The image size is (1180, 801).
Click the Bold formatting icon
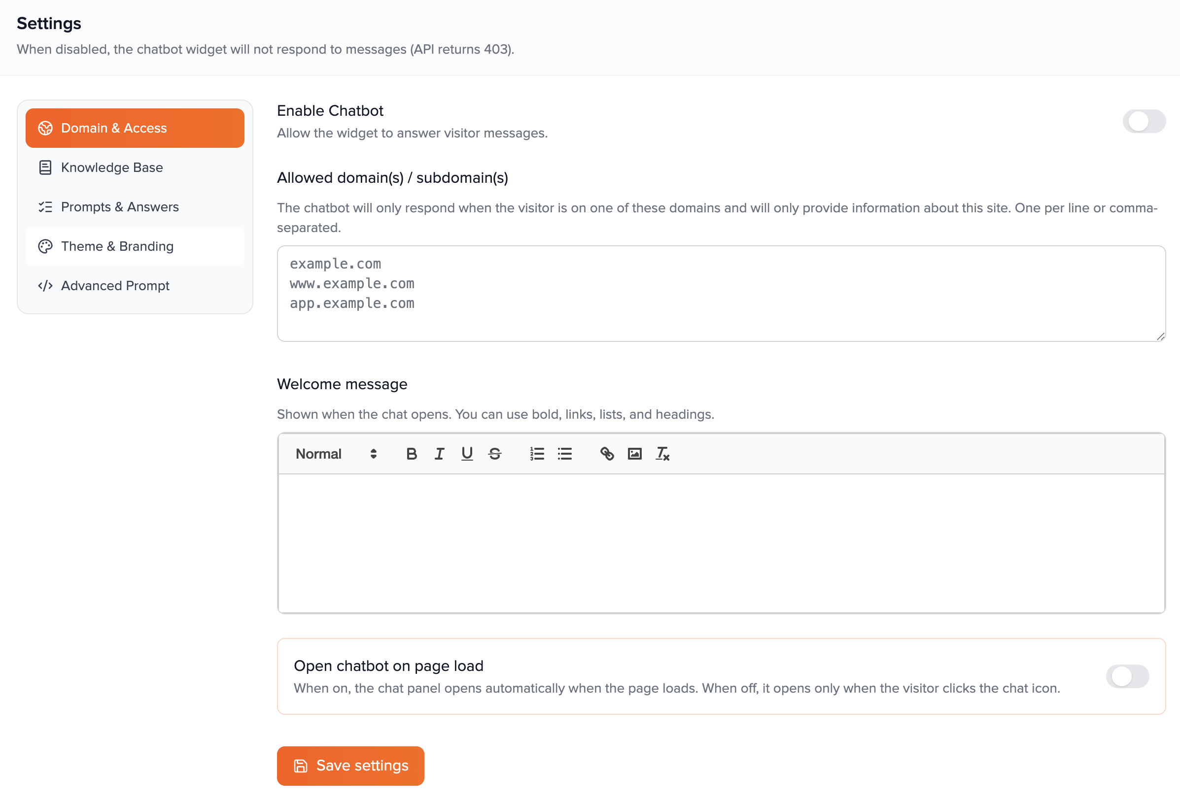411,454
